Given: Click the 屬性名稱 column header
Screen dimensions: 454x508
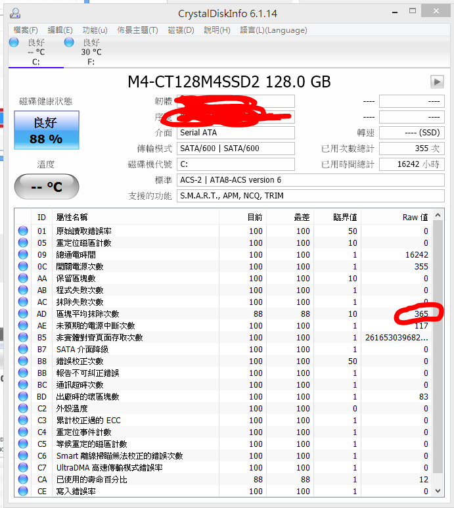Looking at the screenshot, I should tap(136, 217).
